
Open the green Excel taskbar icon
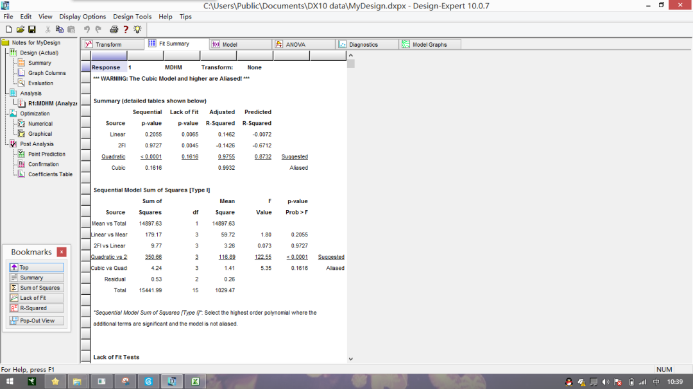click(195, 381)
